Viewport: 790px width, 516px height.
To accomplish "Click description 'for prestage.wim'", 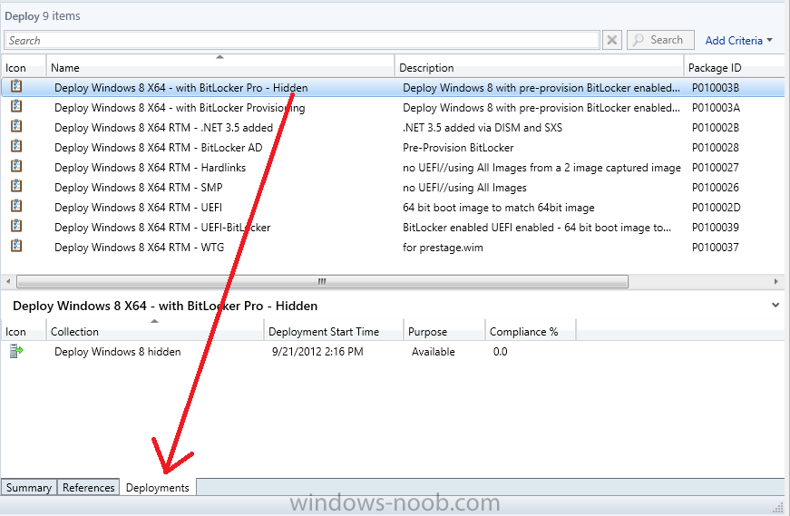I will click(x=443, y=248).
